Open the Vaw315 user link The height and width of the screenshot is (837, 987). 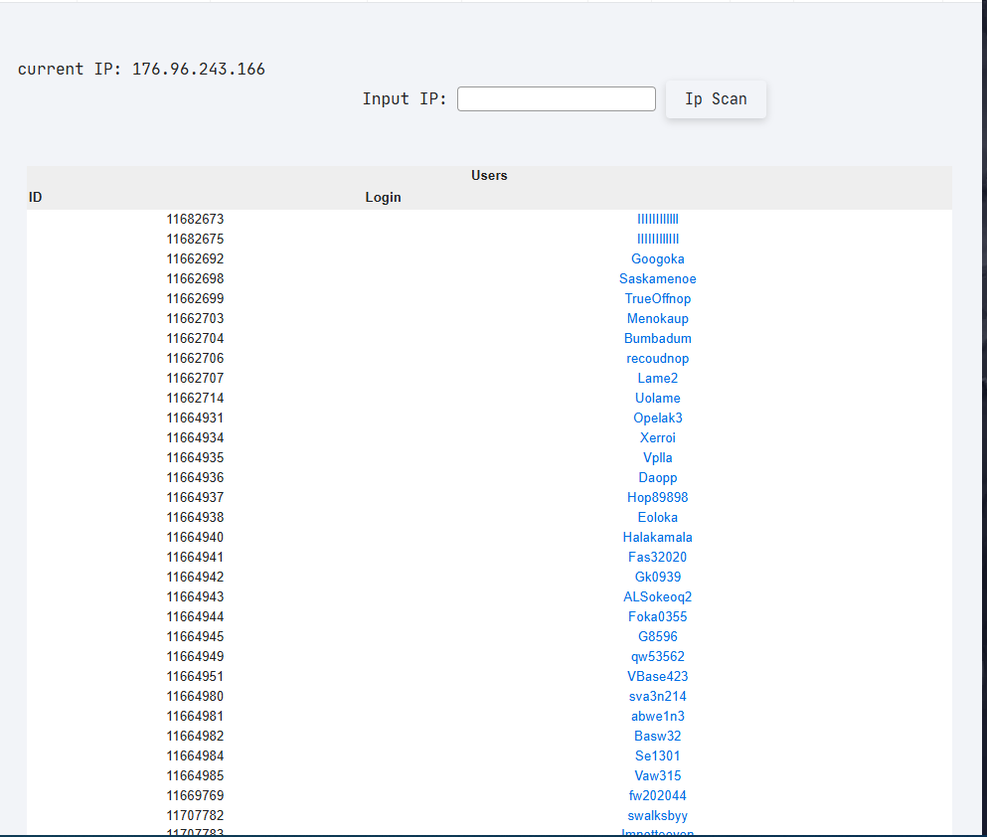(x=658, y=776)
